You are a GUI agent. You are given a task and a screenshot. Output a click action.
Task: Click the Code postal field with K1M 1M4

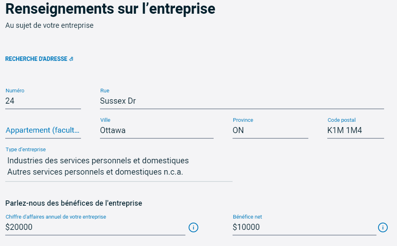coord(355,130)
